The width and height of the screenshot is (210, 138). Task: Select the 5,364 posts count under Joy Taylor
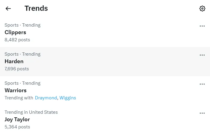[x=17, y=127]
